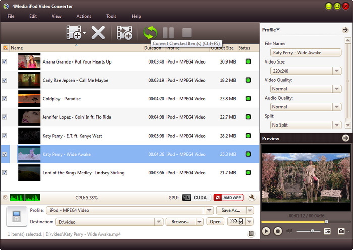Screen dimensions: 353x250
Task: Click the Open destination button
Action: [215, 222]
